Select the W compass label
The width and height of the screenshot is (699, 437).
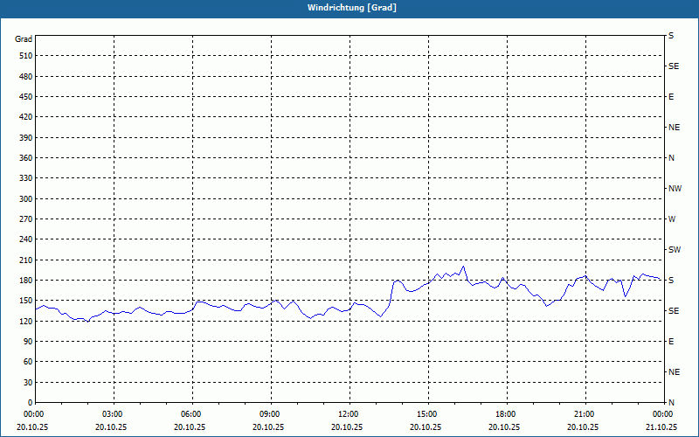pos(672,219)
